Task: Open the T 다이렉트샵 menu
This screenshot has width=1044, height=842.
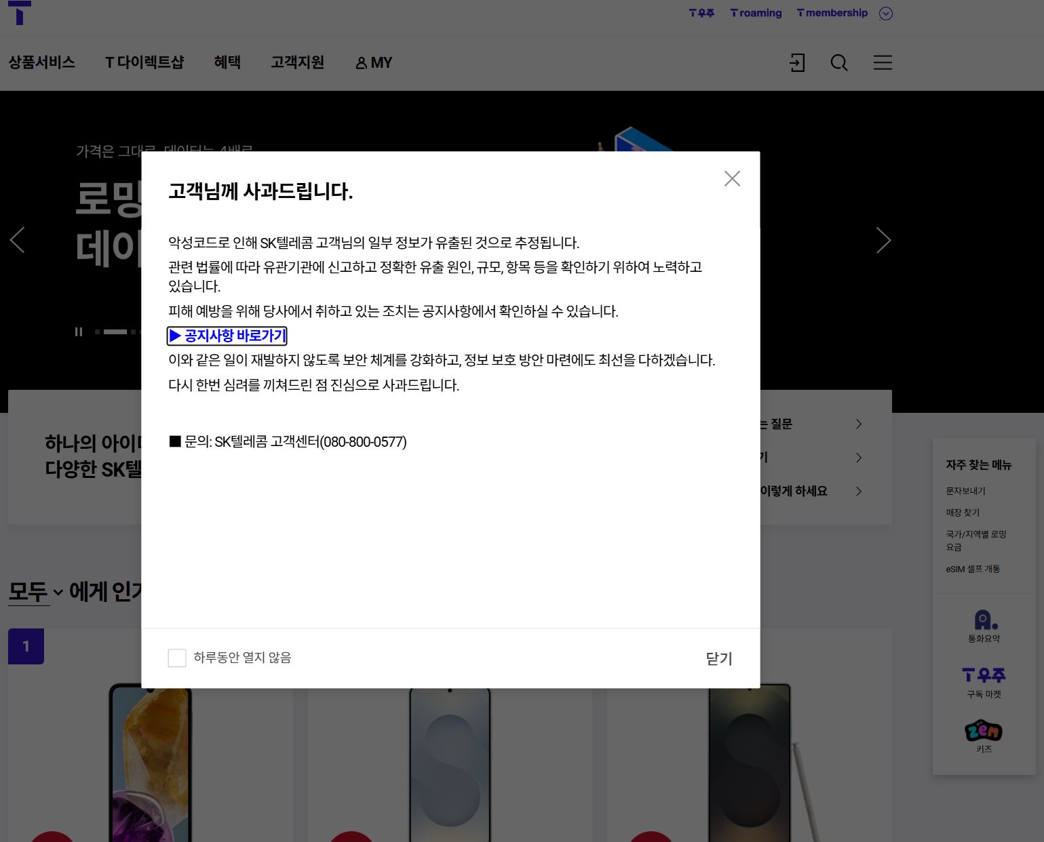Action: click(x=144, y=62)
